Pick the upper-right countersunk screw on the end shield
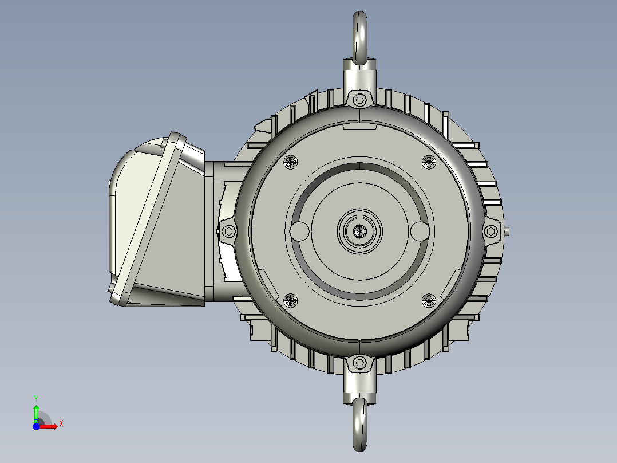 [429, 162]
